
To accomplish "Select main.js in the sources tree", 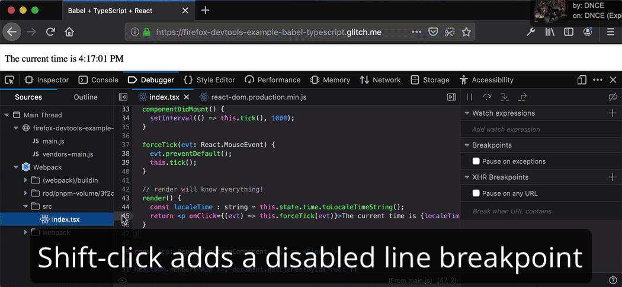I will pos(53,141).
